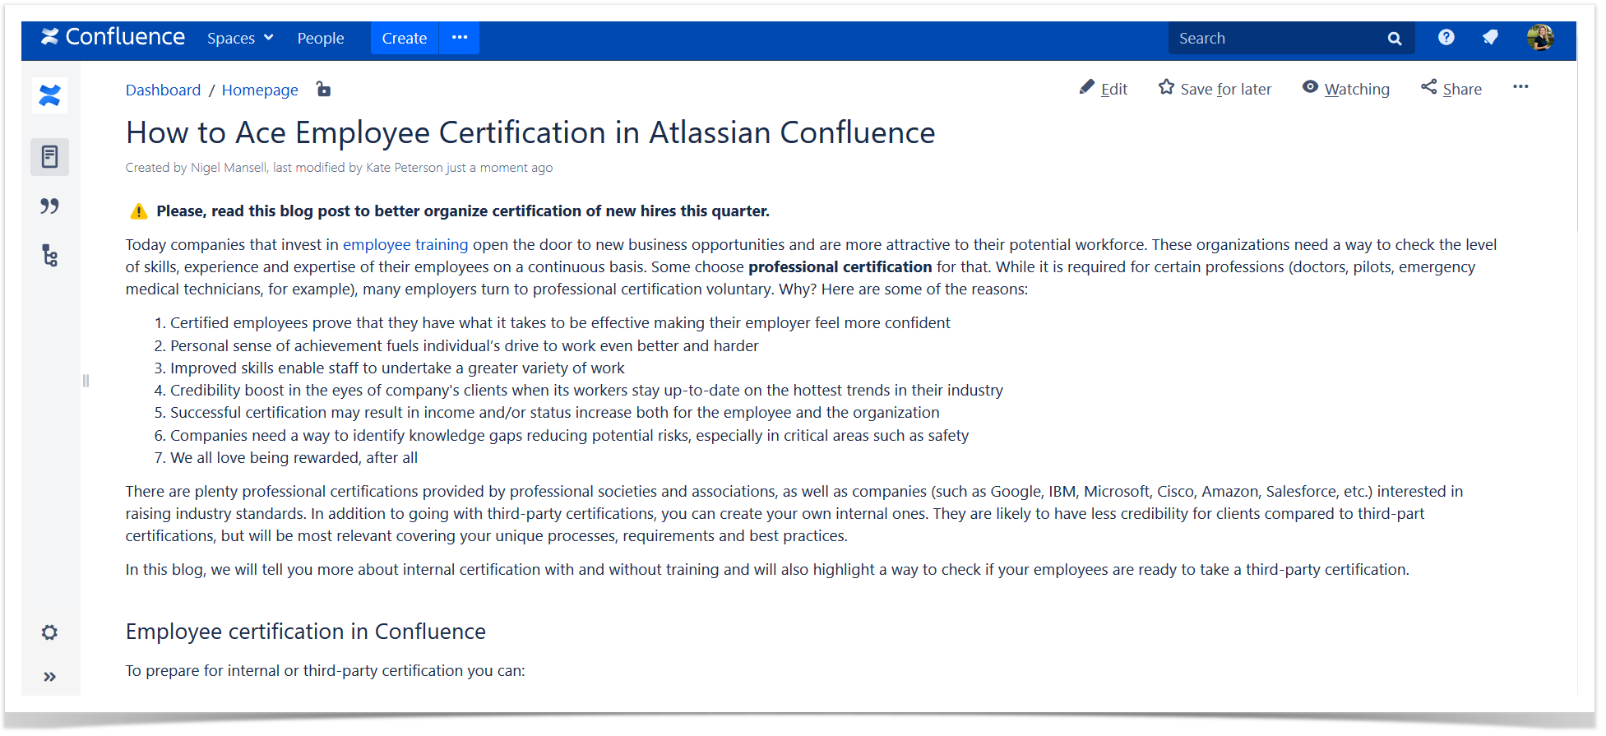Viewport: 1606px width, 736px height.
Task: Open Blog quote icon in sidebar
Action: point(50,206)
